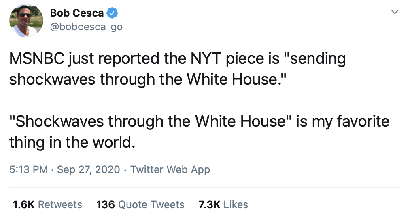Click the blue verified badge icon

(112, 13)
